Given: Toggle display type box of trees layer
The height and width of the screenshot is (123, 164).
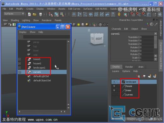Looking at the screenshot, I should (x=119, y=90).
